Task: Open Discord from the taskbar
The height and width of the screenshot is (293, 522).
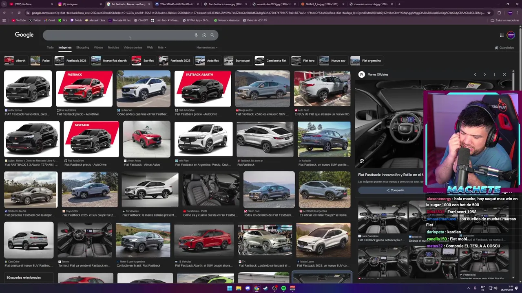Action: point(248,288)
